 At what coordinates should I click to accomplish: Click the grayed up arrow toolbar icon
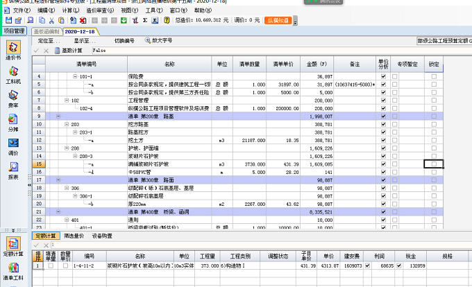(114, 20)
